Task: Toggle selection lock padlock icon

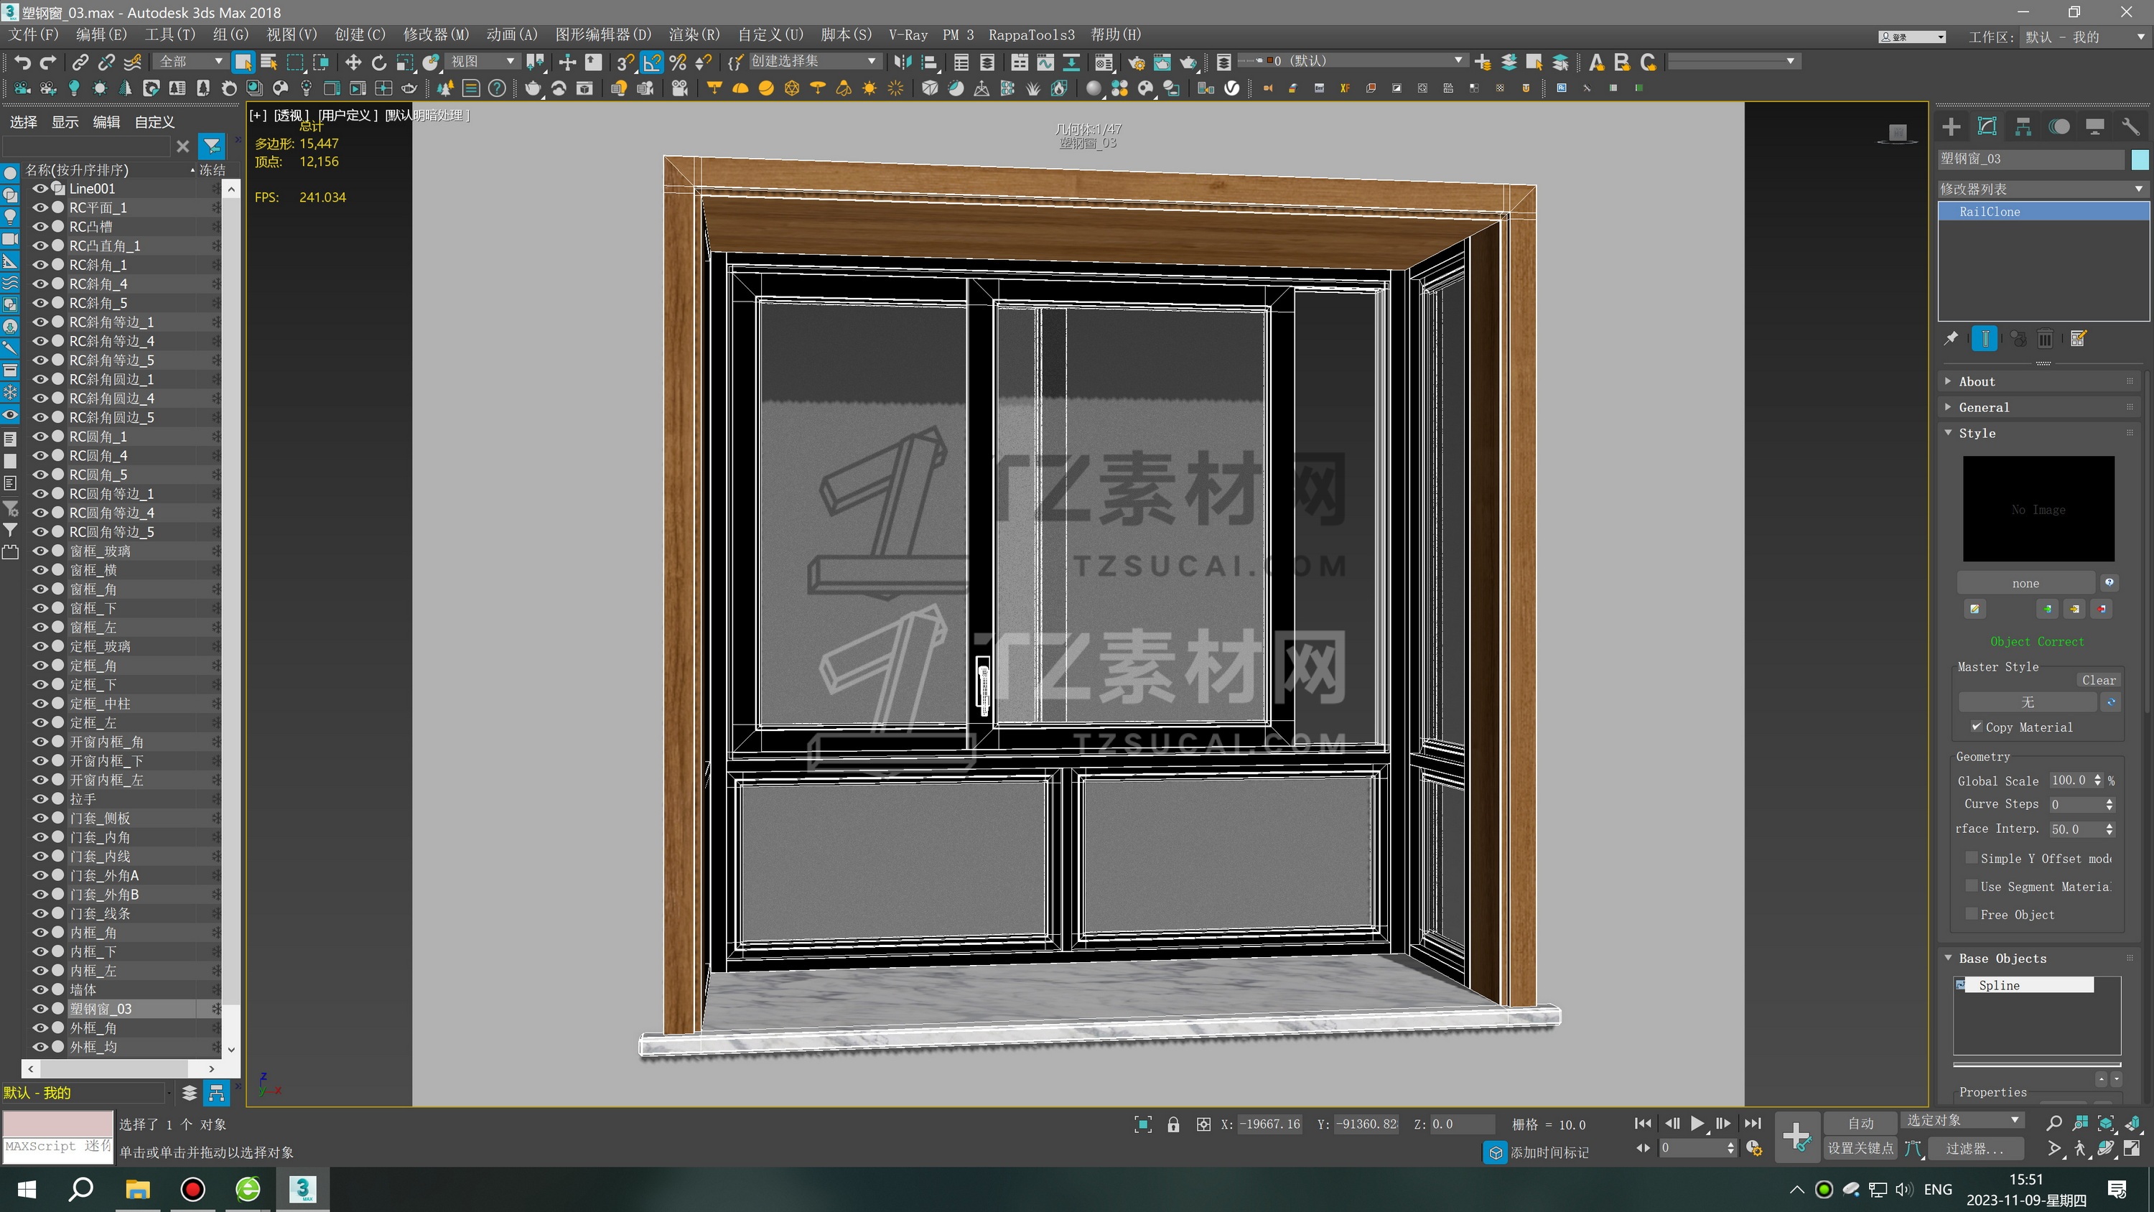Action: (1173, 1124)
